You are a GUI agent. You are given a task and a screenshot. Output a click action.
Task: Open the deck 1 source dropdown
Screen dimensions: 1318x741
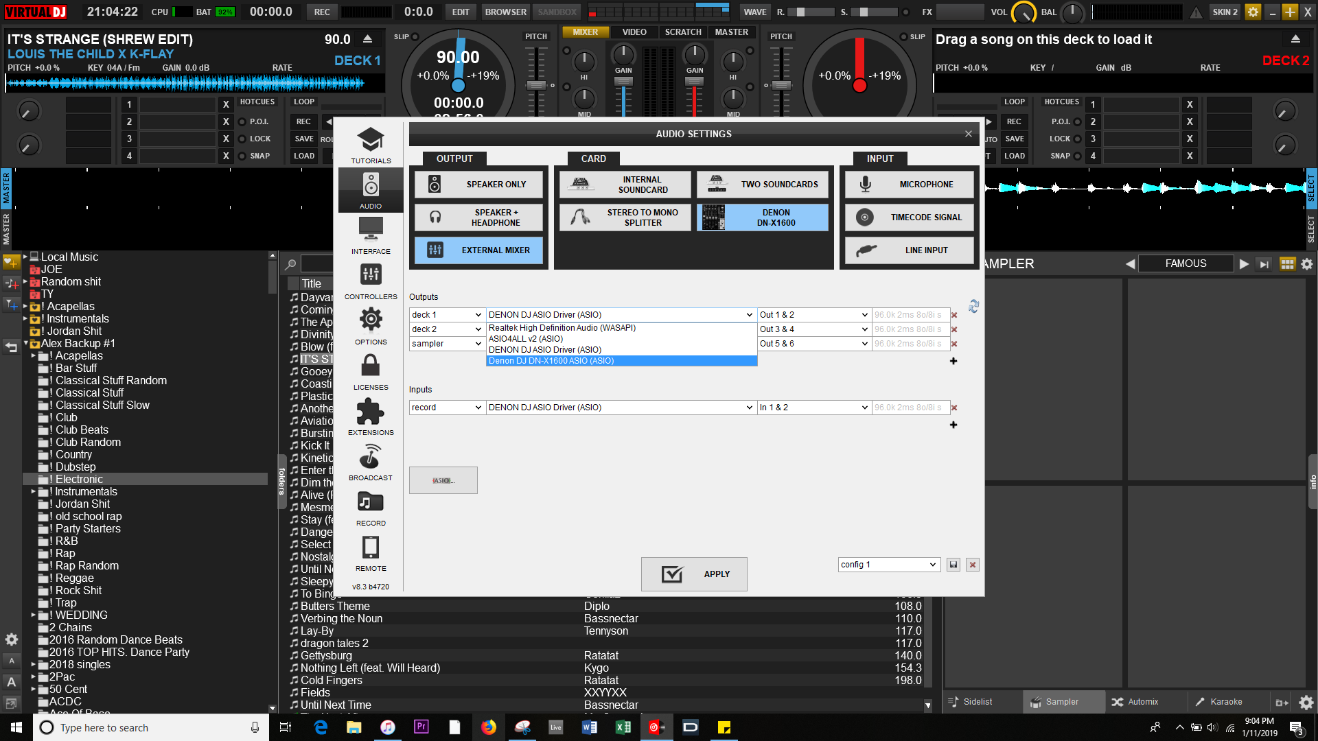tap(447, 315)
